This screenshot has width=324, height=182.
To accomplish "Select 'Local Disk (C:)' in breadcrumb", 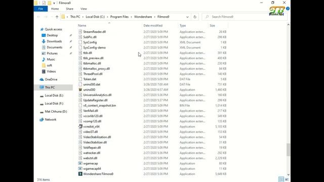I will [x=95, y=17].
